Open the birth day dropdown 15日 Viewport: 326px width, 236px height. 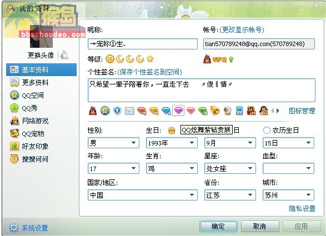288,143
